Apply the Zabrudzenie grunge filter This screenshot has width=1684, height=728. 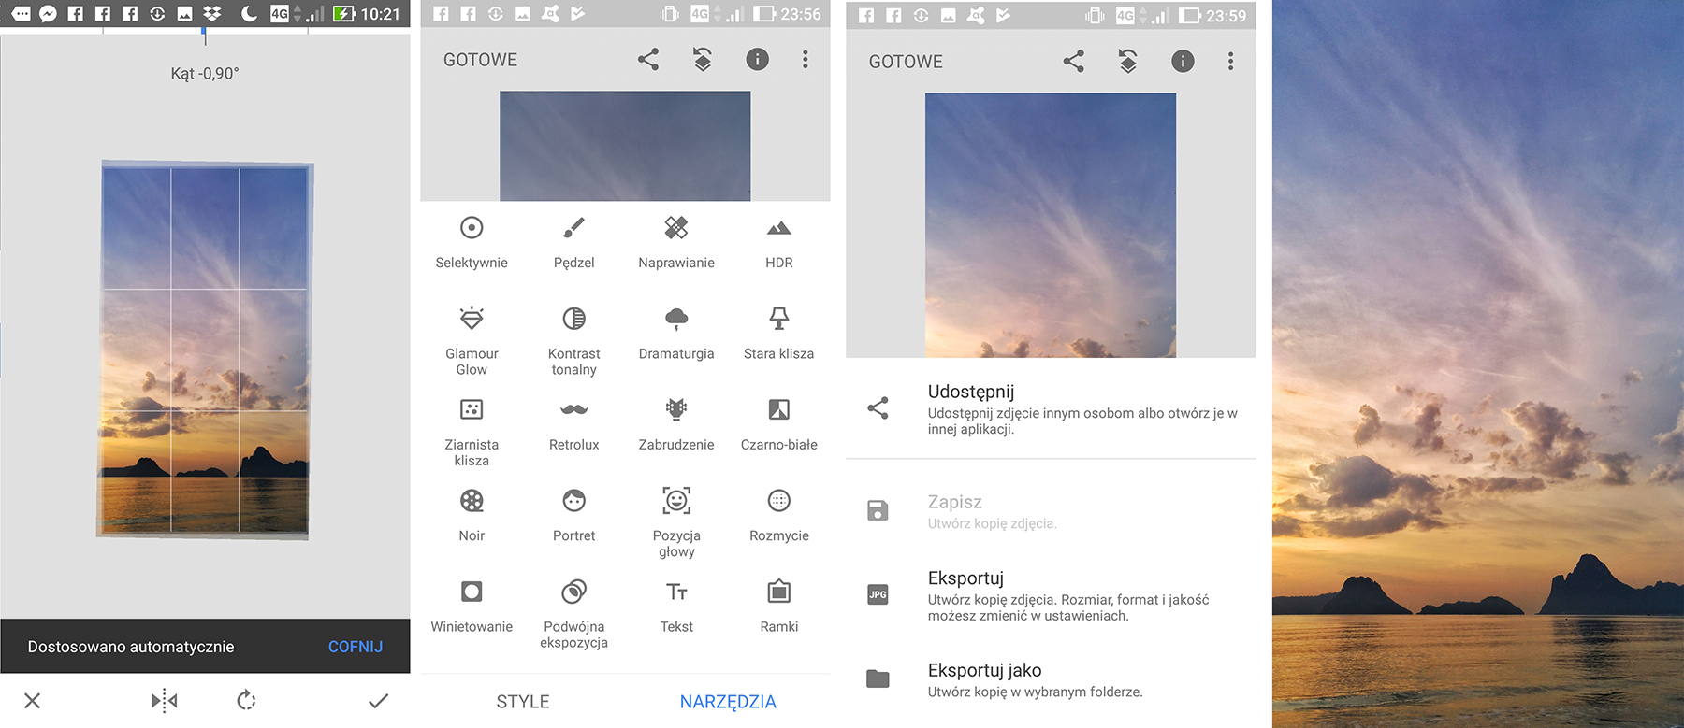[x=676, y=425]
